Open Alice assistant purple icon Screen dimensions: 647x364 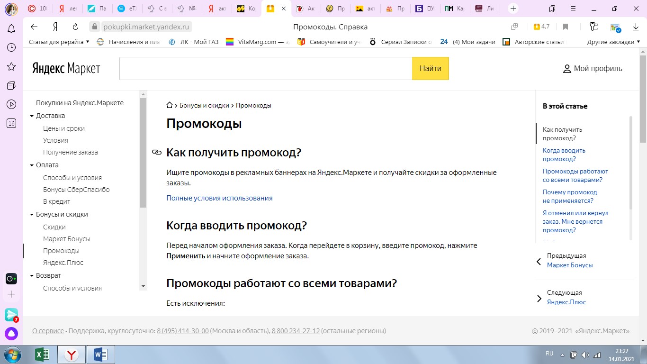point(11,334)
